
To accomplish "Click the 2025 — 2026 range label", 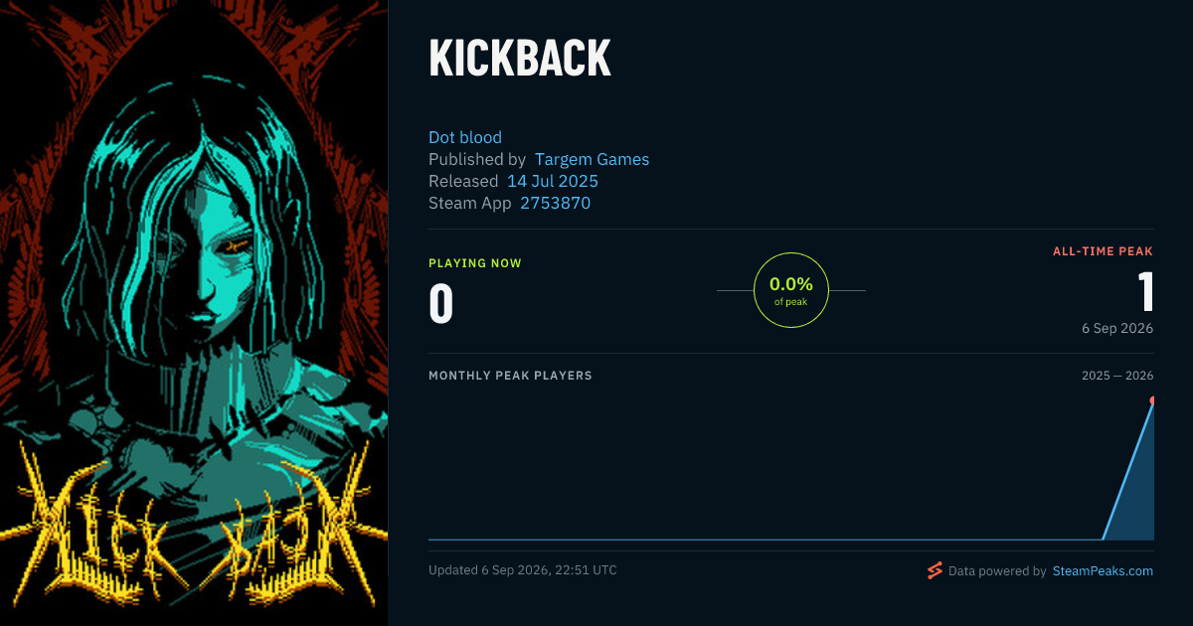I will (x=1117, y=376).
